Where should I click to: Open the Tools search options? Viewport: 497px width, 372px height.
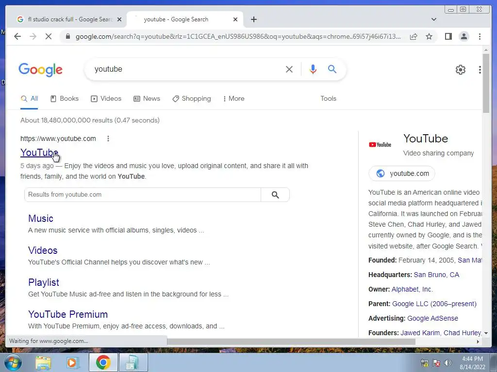coord(328,99)
